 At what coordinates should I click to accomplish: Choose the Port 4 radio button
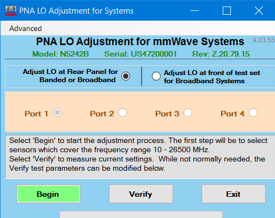click(253, 113)
